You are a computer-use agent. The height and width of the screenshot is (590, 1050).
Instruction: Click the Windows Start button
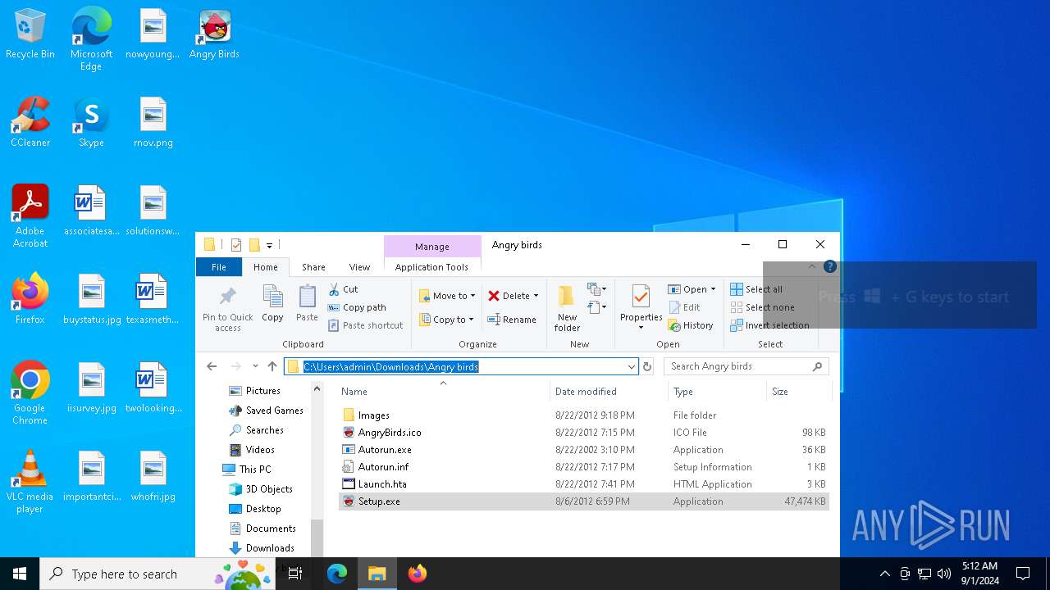(20, 574)
